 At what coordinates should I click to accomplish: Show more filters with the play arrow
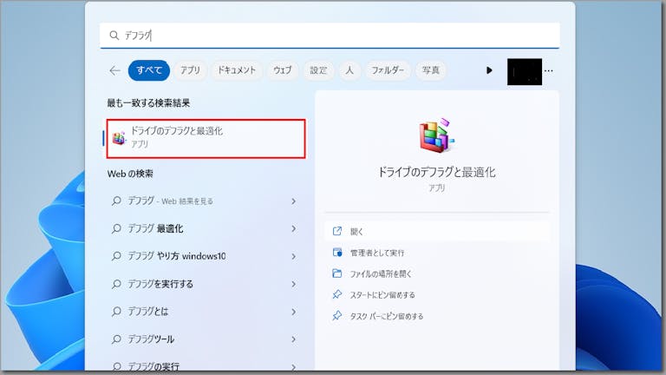click(x=489, y=70)
